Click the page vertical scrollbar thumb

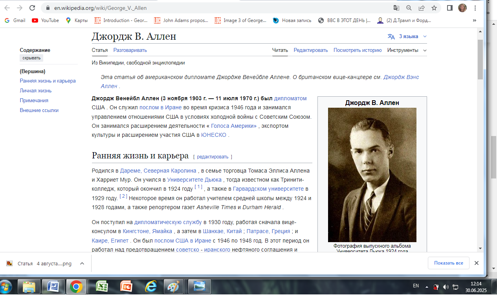tap(480, 59)
